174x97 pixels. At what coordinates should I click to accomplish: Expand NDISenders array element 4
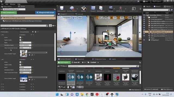coord(2,89)
